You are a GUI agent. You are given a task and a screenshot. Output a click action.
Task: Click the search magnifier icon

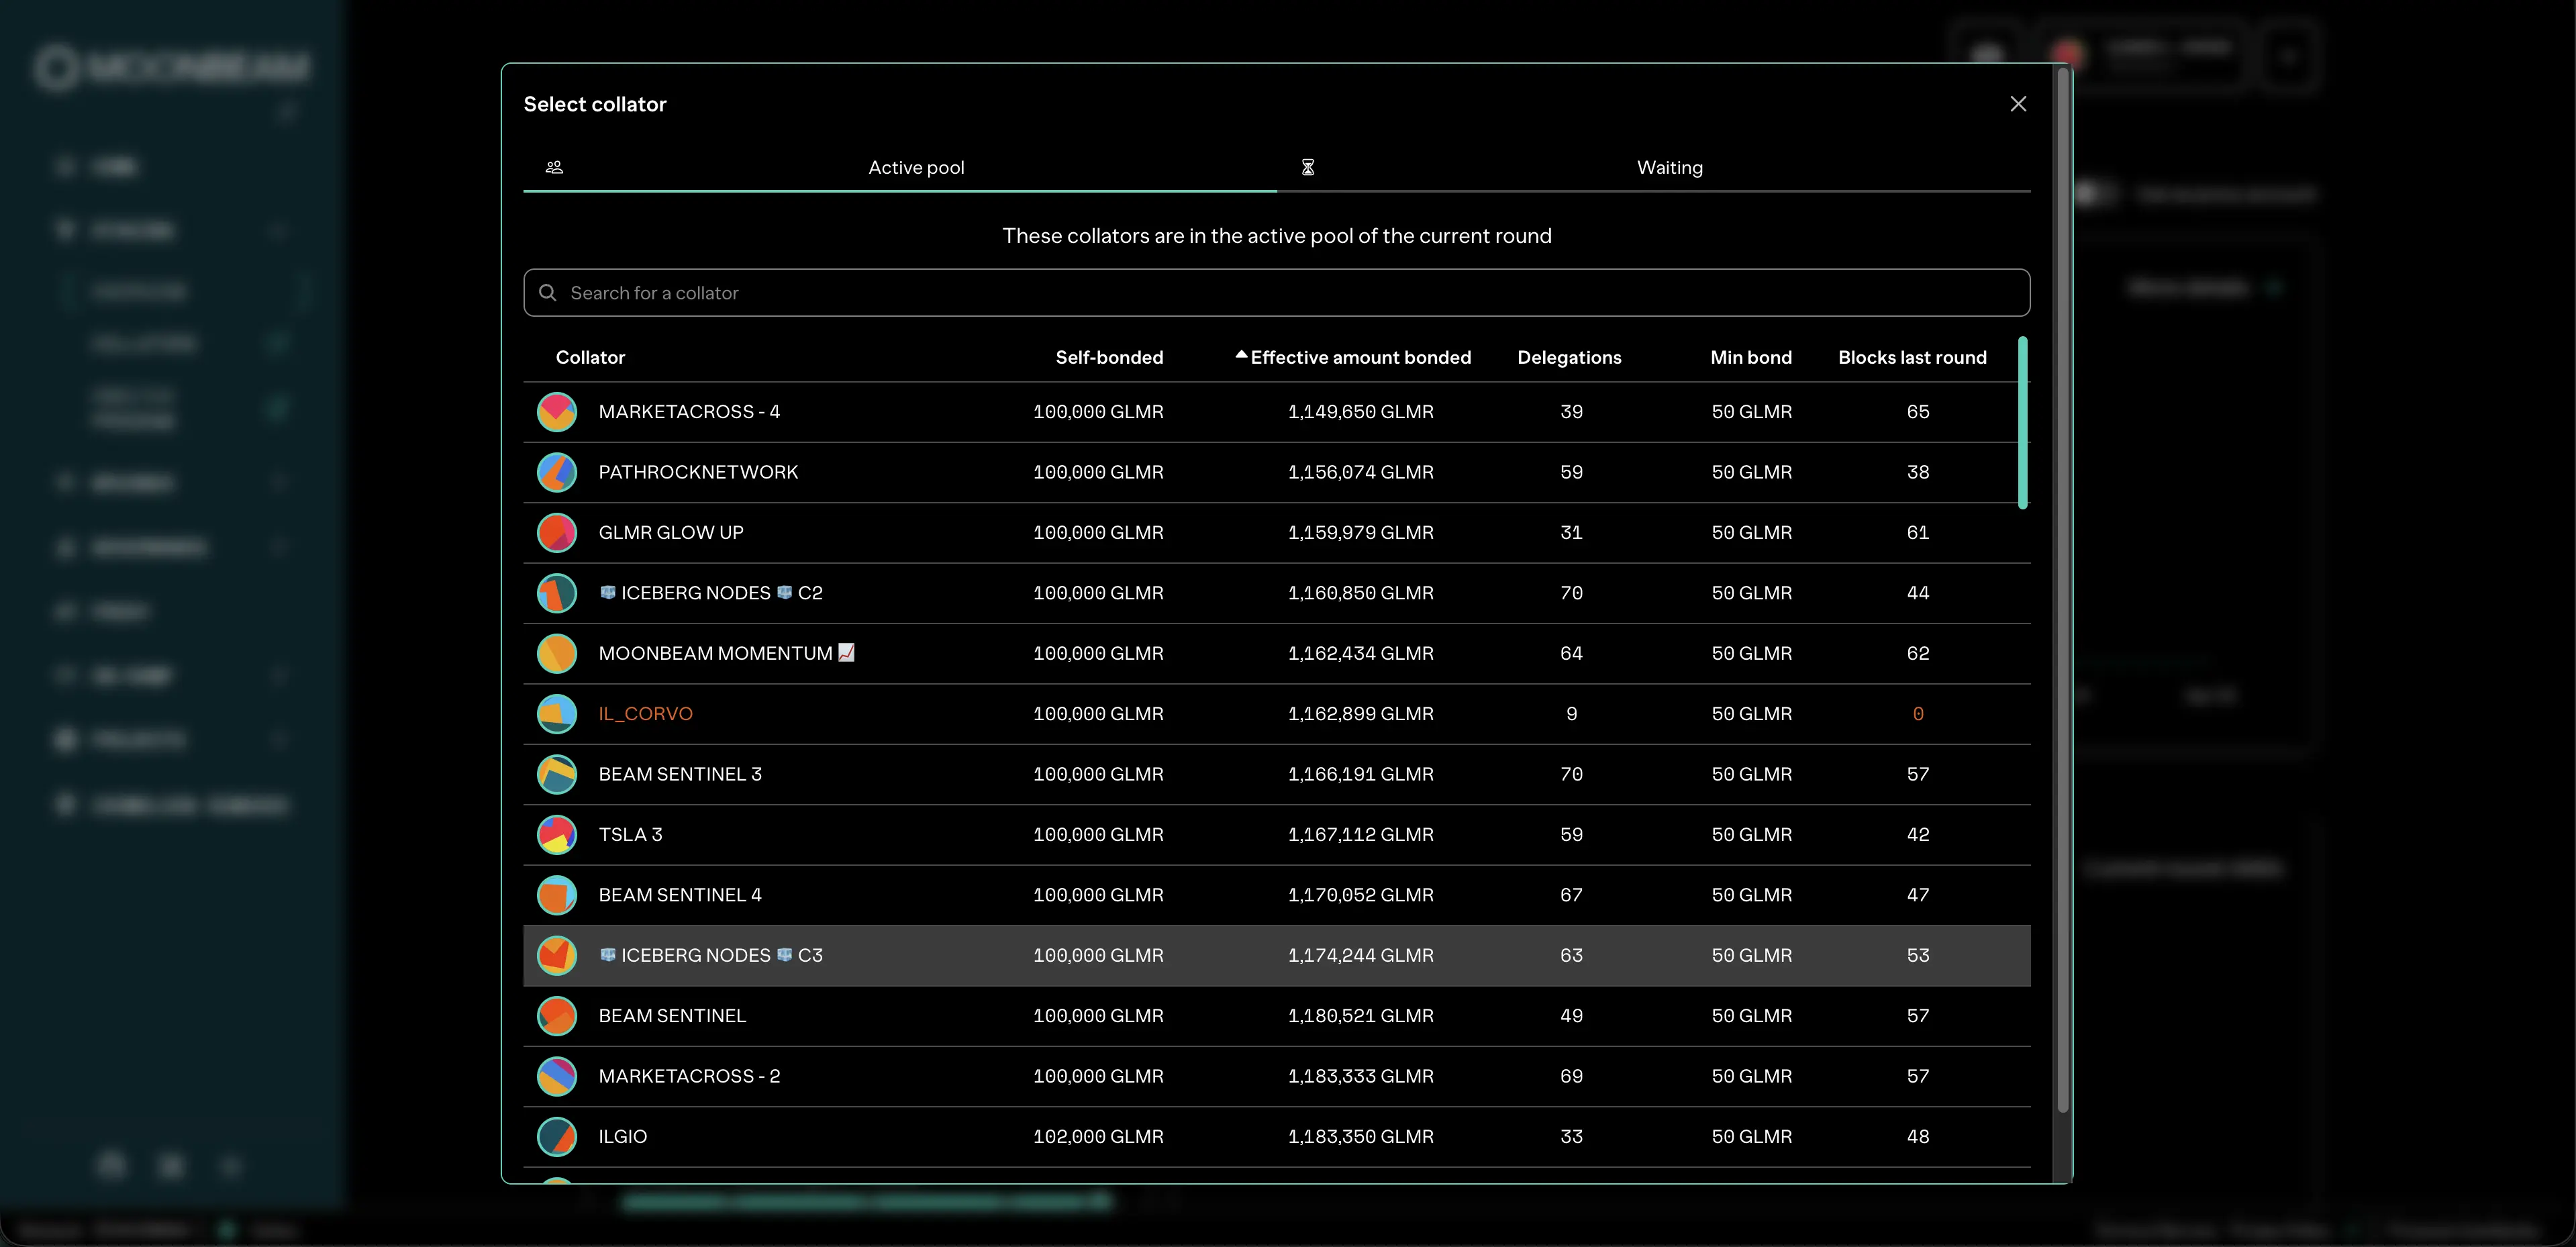(x=548, y=293)
